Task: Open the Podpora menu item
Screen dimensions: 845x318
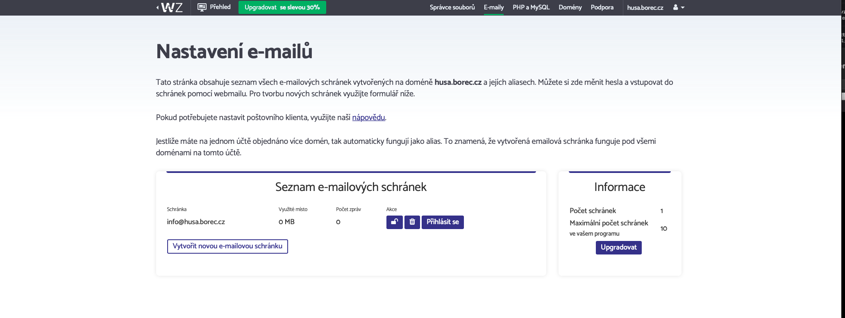Action: click(x=602, y=7)
